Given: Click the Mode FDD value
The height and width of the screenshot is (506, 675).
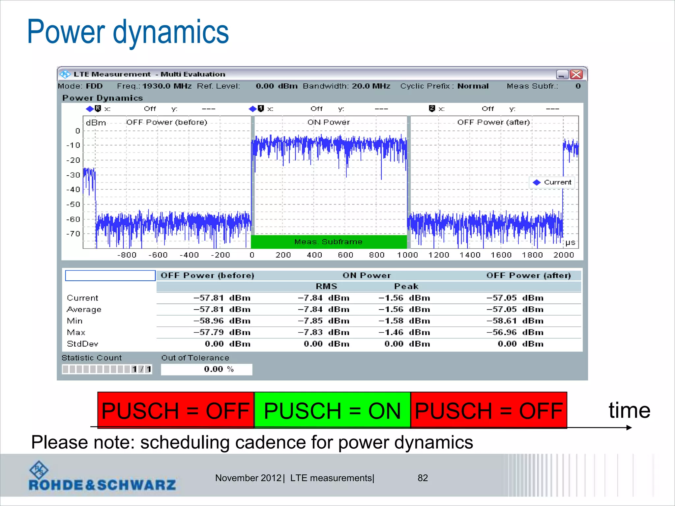Looking at the screenshot, I should (94, 86).
